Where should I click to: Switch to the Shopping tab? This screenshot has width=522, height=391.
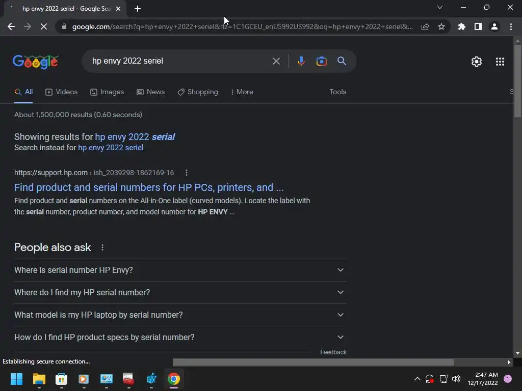pyautogui.click(x=198, y=92)
